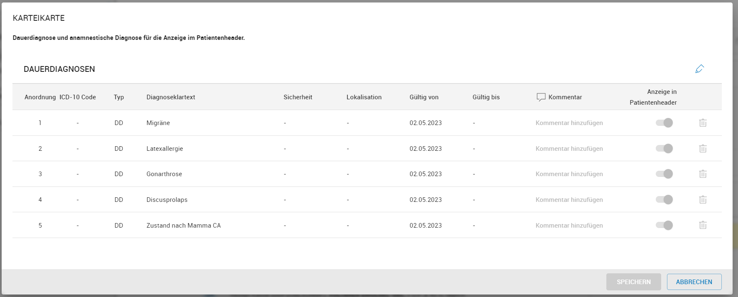Toggle Discusprolaps header visibility switch
The width and height of the screenshot is (738, 297).
point(664,200)
